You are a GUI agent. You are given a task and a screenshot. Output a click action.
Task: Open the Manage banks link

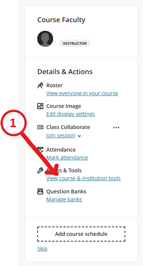tap(64, 199)
